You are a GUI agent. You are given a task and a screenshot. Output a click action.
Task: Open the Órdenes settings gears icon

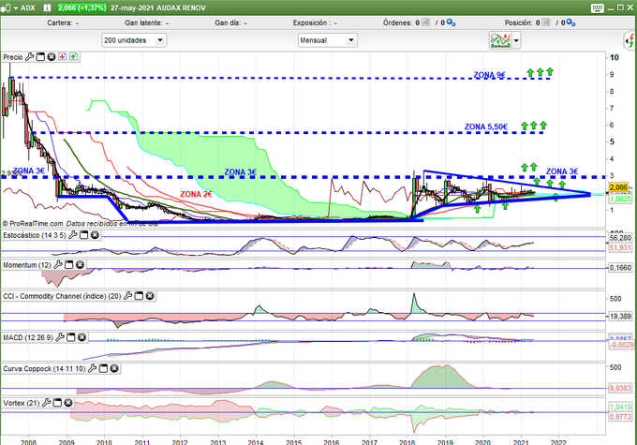click(x=451, y=22)
